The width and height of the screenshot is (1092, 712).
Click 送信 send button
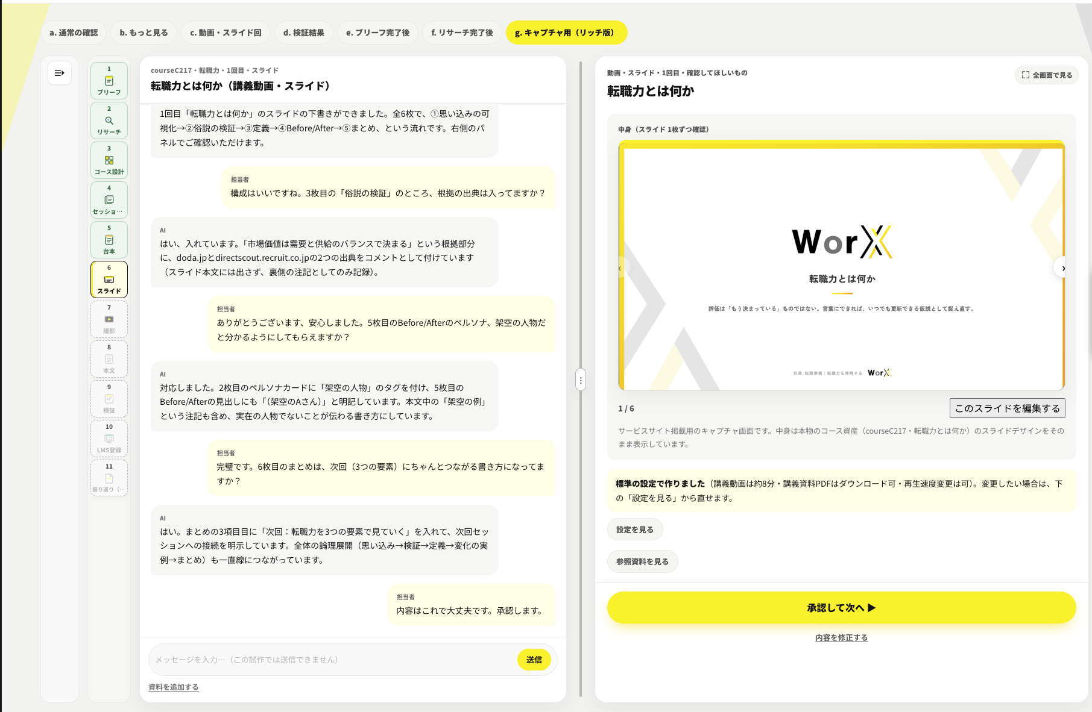click(x=534, y=660)
